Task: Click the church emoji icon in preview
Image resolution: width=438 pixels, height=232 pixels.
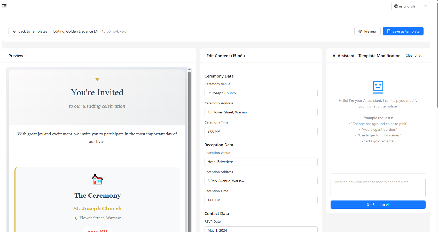Action: click(98, 179)
